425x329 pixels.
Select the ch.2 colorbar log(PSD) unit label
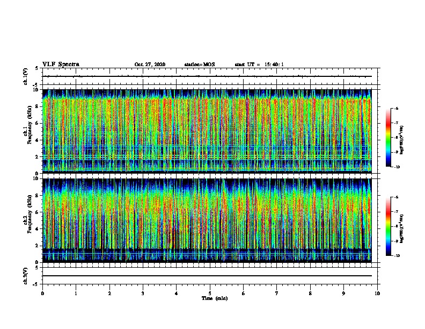coord(401,228)
